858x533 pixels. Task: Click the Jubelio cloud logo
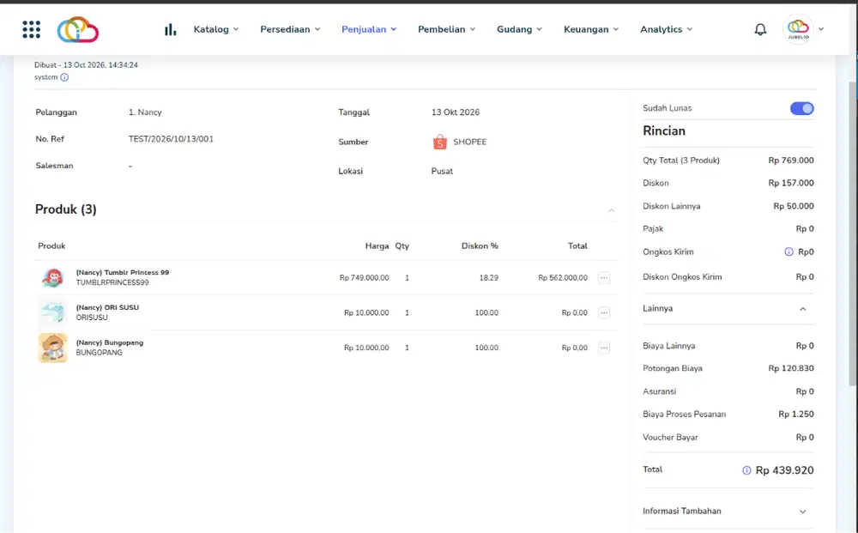point(78,29)
